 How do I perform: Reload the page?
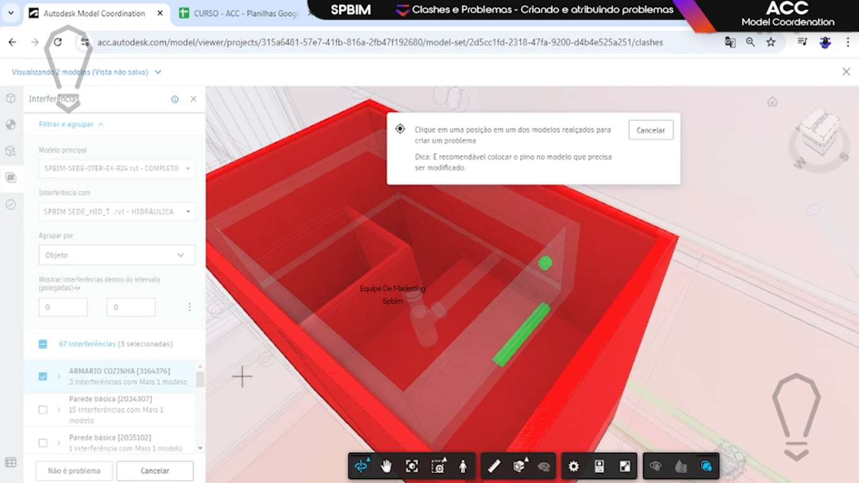coord(58,42)
